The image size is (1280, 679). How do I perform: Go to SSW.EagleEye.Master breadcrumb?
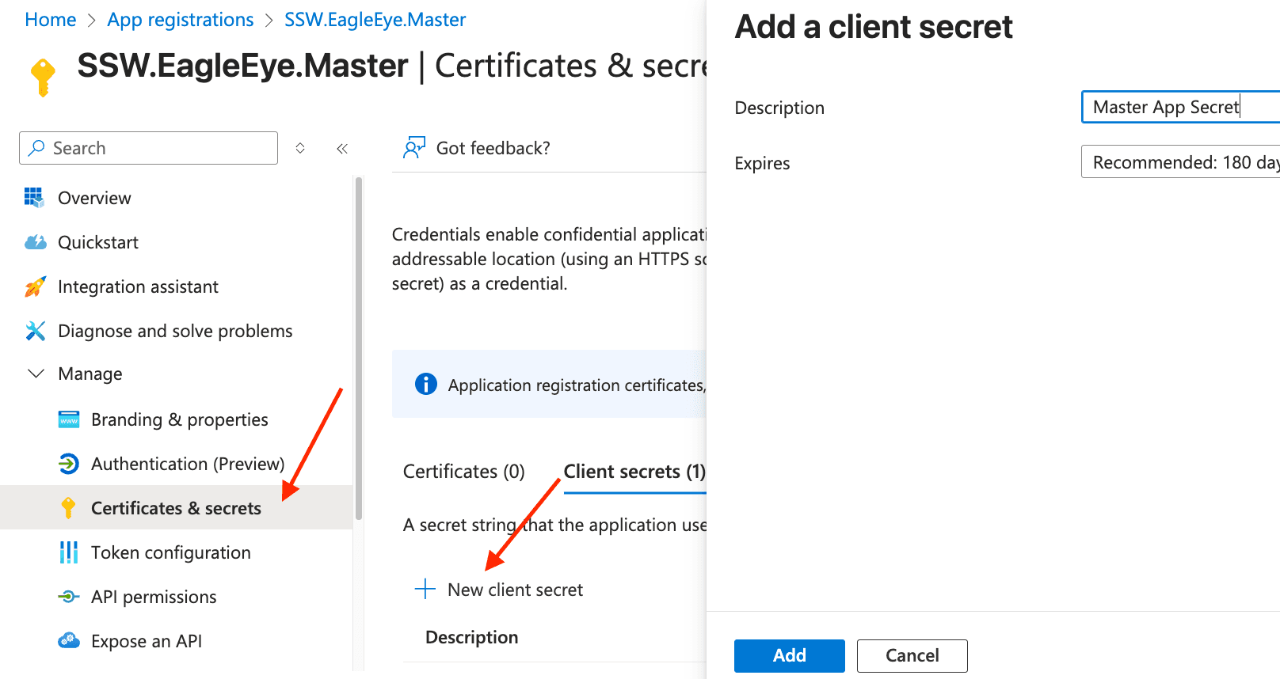(375, 20)
